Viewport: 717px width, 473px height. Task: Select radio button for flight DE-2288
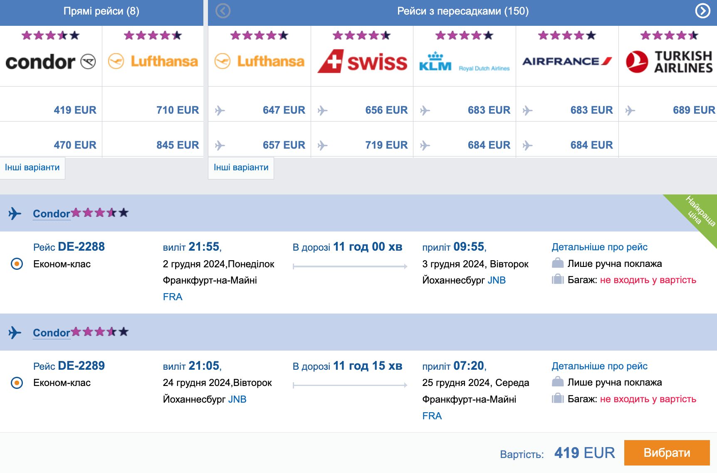(x=17, y=264)
